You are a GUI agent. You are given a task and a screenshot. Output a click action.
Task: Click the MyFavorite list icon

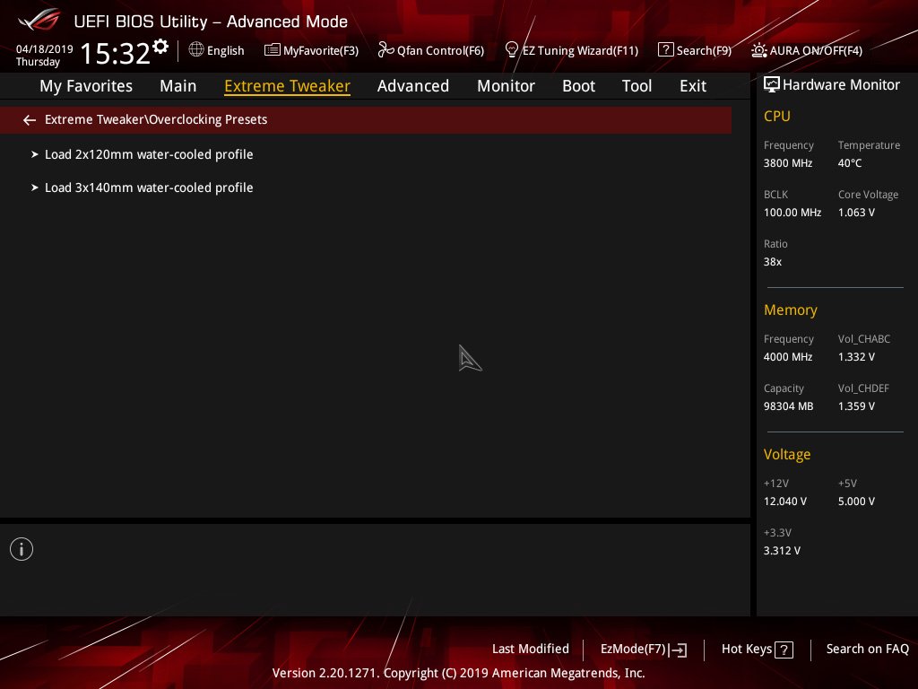point(273,50)
